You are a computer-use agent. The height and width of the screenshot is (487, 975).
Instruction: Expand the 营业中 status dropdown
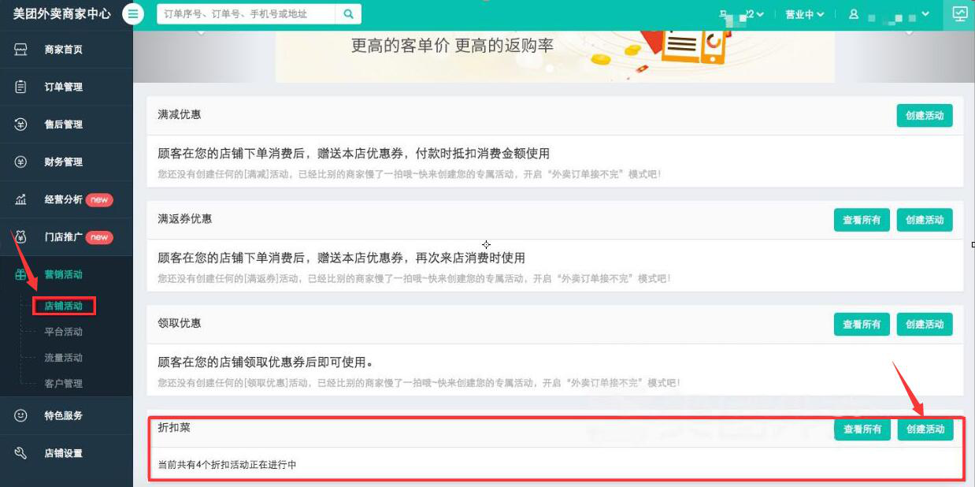pos(803,13)
